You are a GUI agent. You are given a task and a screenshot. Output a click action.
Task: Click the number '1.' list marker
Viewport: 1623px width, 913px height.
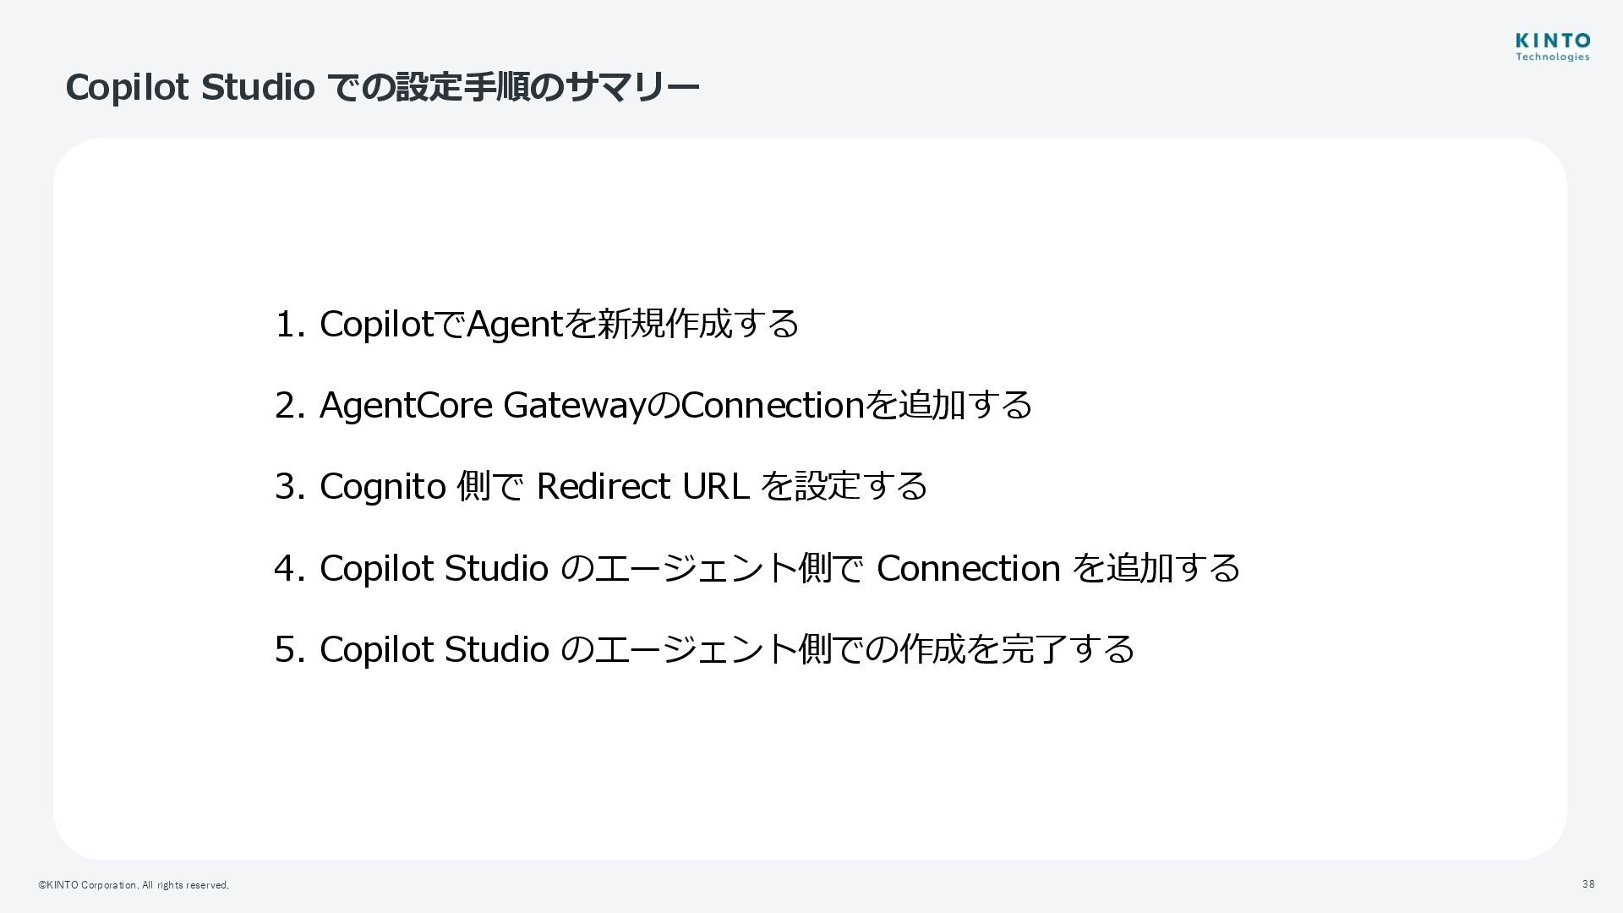[289, 325]
